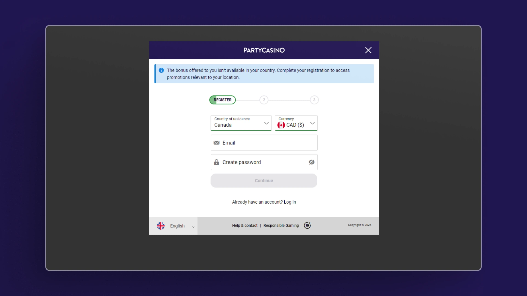Open the Help & contact link
527x296 pixels.
coord(245,226)
